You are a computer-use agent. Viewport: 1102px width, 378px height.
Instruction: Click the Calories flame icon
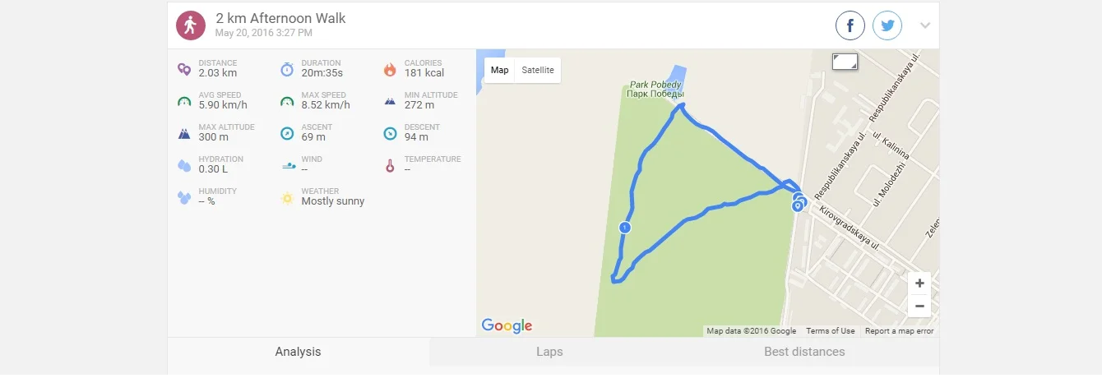pyautogui.click(x=390, y=69)
